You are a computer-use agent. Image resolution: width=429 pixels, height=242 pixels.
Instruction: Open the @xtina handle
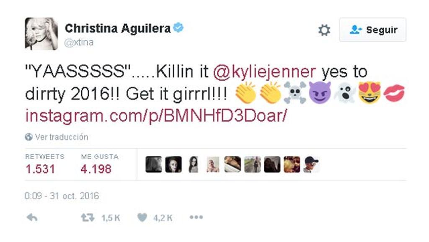click(x=79, y=42)
